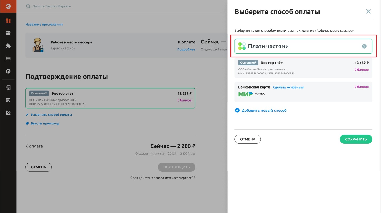Image resolution: width=381 pixels, height=213 pixels.
Task: Open the puzzle piece extensions icon
Action: pos(8,46)
